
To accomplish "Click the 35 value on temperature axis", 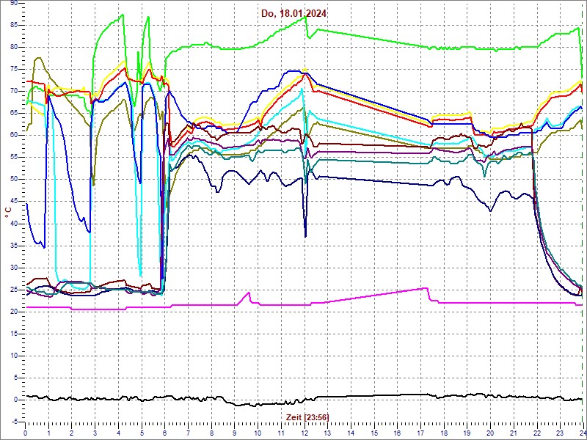I will (x=13, y=246).
